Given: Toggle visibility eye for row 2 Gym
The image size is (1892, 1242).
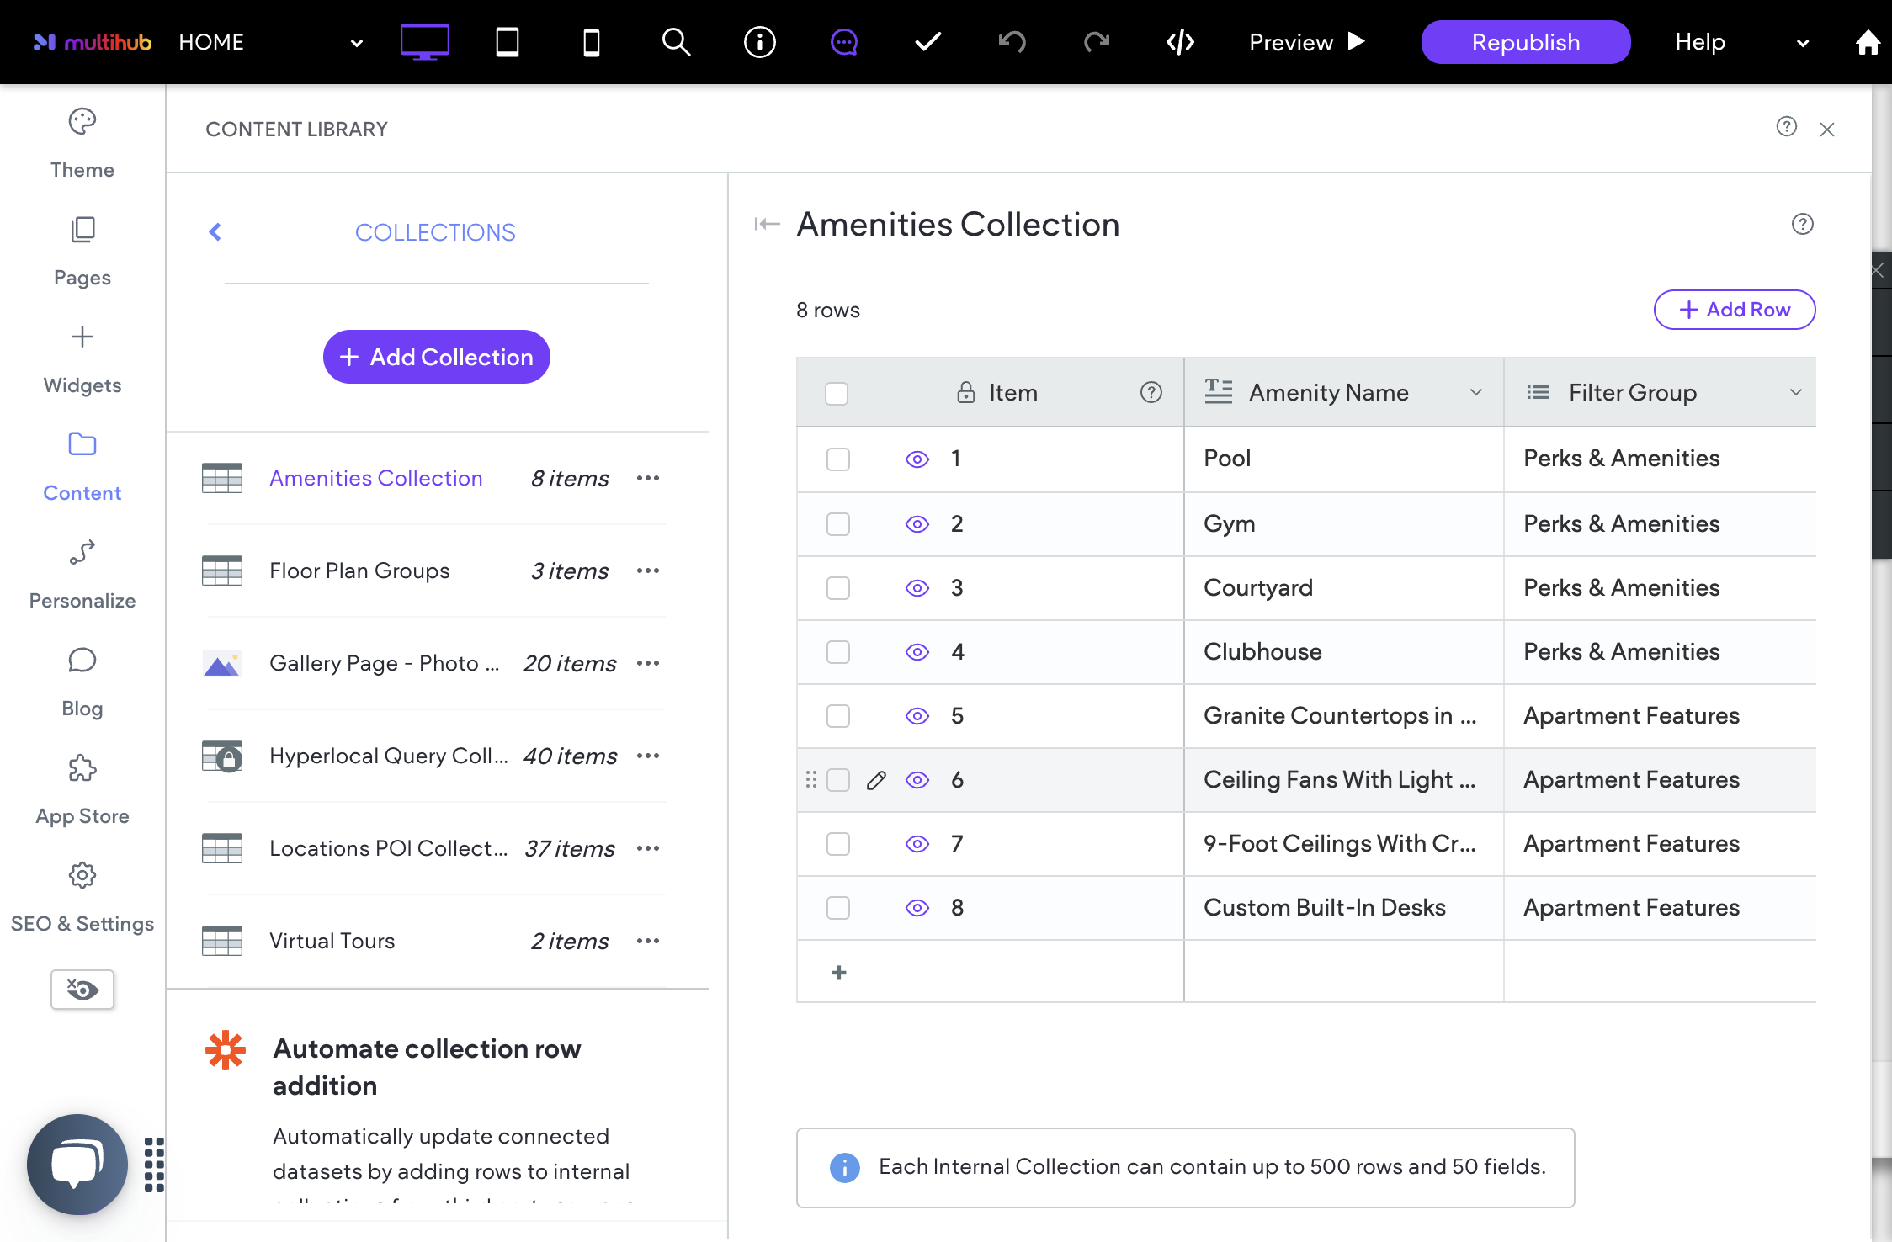Looking at the screenshot, I should click(917, 524).
